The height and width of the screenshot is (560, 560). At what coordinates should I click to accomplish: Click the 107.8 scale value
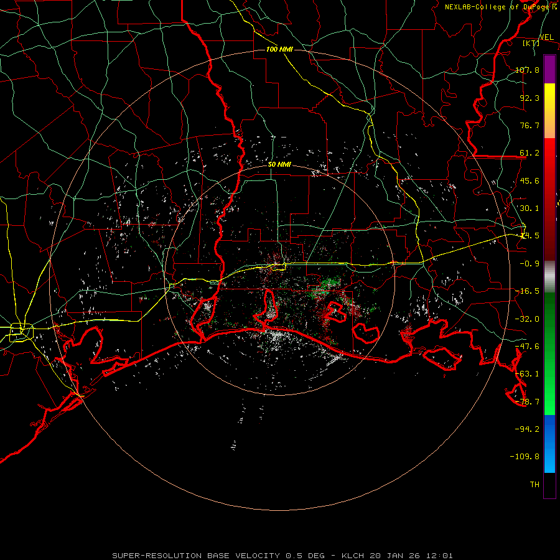tap(527, 70)
